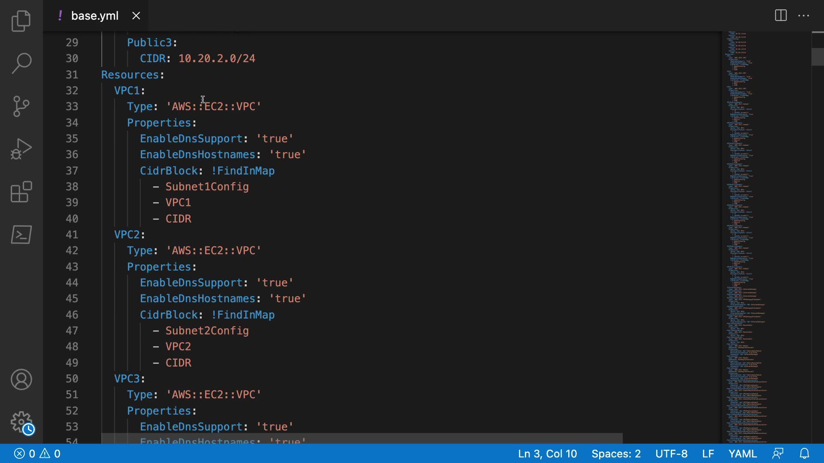Close the base.yml tab

click(136, 16)
